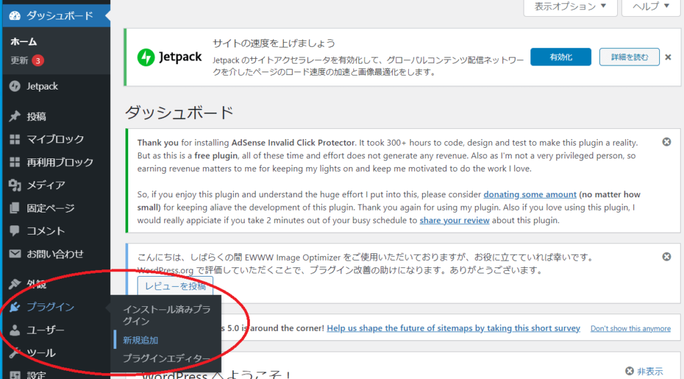Click the red 3 updates badge
Screen dimensions: 684x379
click(x=38, y=61)
